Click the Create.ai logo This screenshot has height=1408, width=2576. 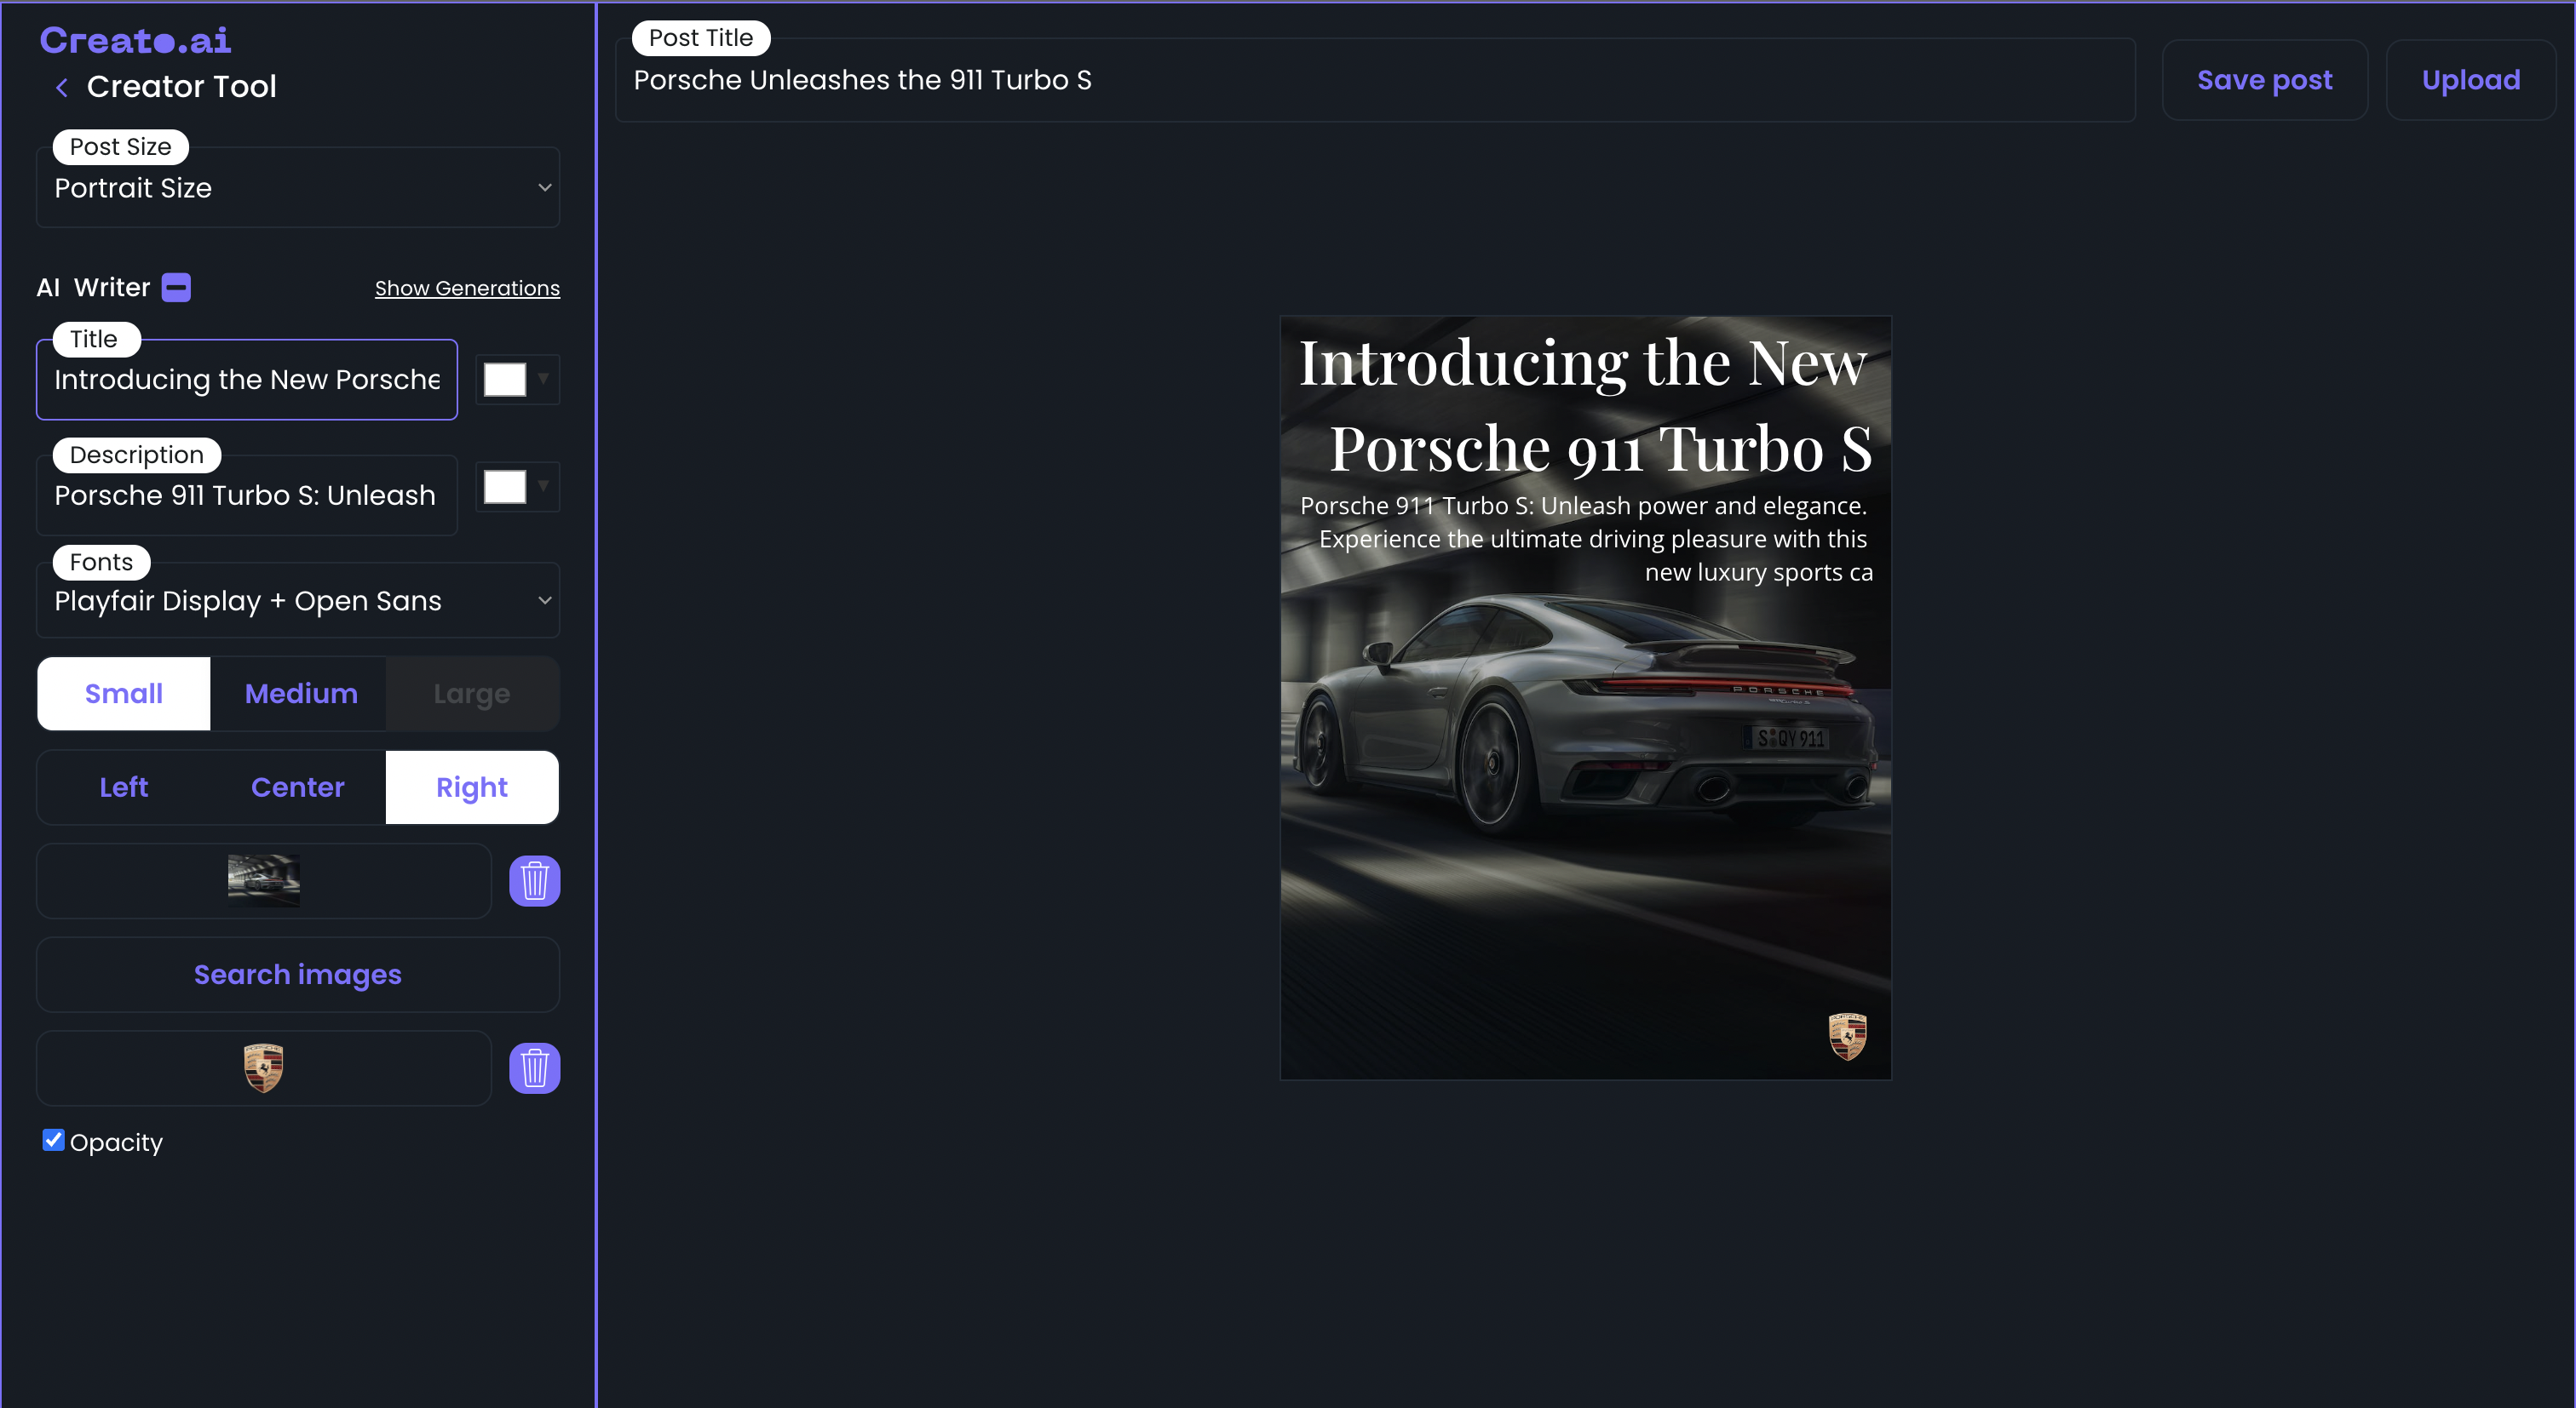pos(135,40)
